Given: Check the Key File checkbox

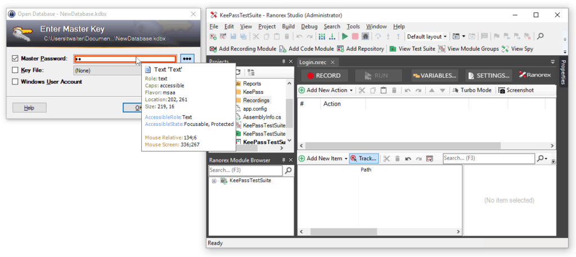Looking at the screenshot, I should [x=15, y=70].
